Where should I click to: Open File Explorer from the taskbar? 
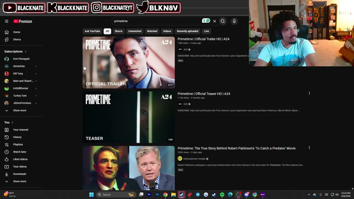coord(173,195)
